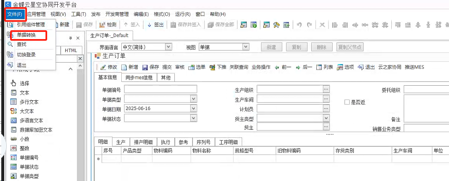Open the 开发商管理 menu
Viewport: 449px width, 181px height.
[x=117, y=14]
